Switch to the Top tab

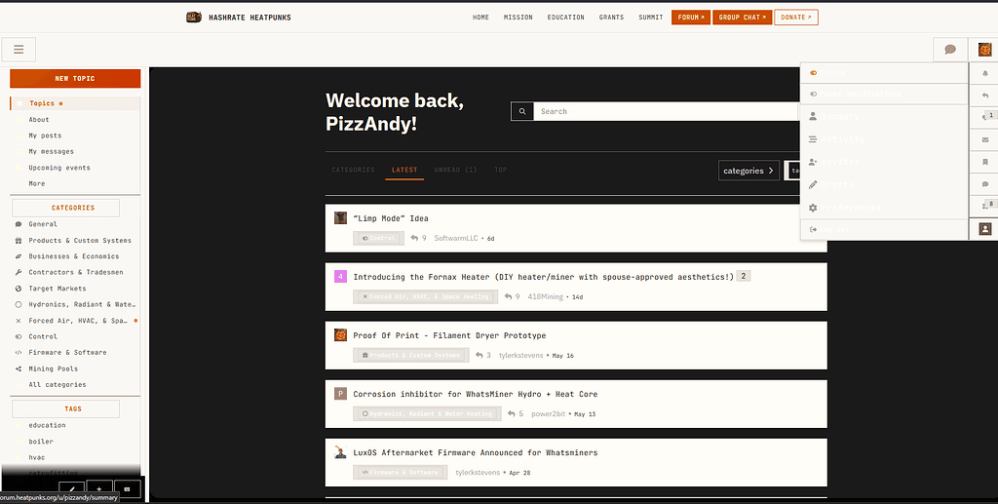click(501, 170)
